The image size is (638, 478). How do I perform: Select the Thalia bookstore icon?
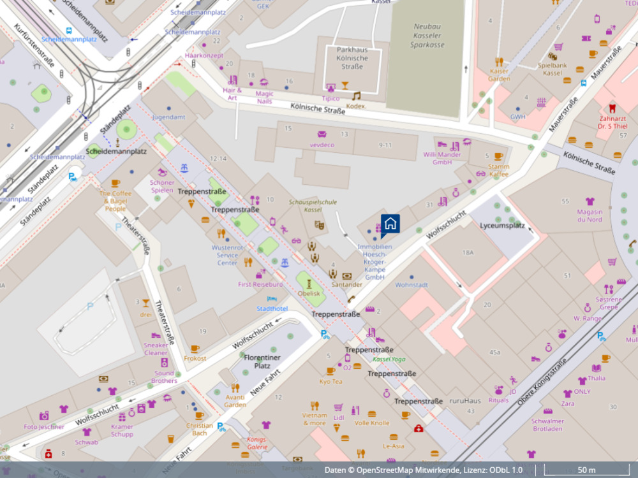(x=596, y=368)
